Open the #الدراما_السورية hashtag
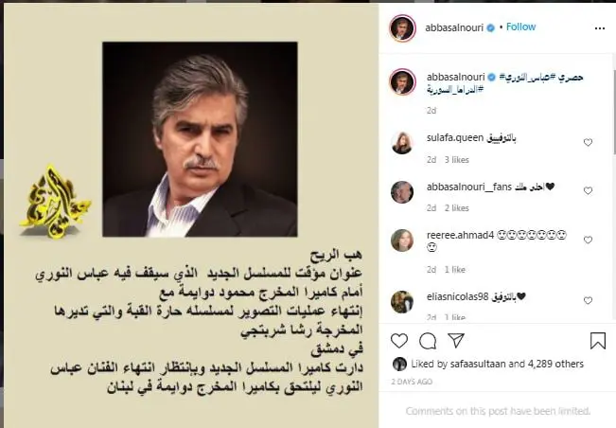 point(455,90)
